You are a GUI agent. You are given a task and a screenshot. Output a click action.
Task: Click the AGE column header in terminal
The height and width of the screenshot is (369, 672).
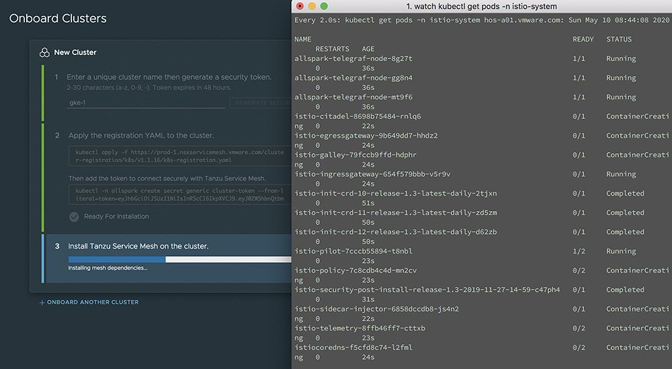[x=368, y=49]
